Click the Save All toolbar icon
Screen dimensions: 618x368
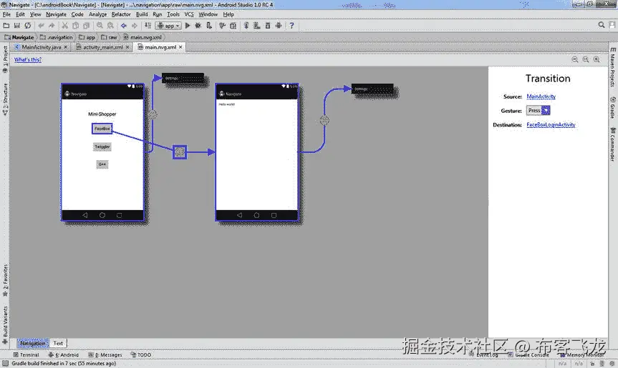17,26
